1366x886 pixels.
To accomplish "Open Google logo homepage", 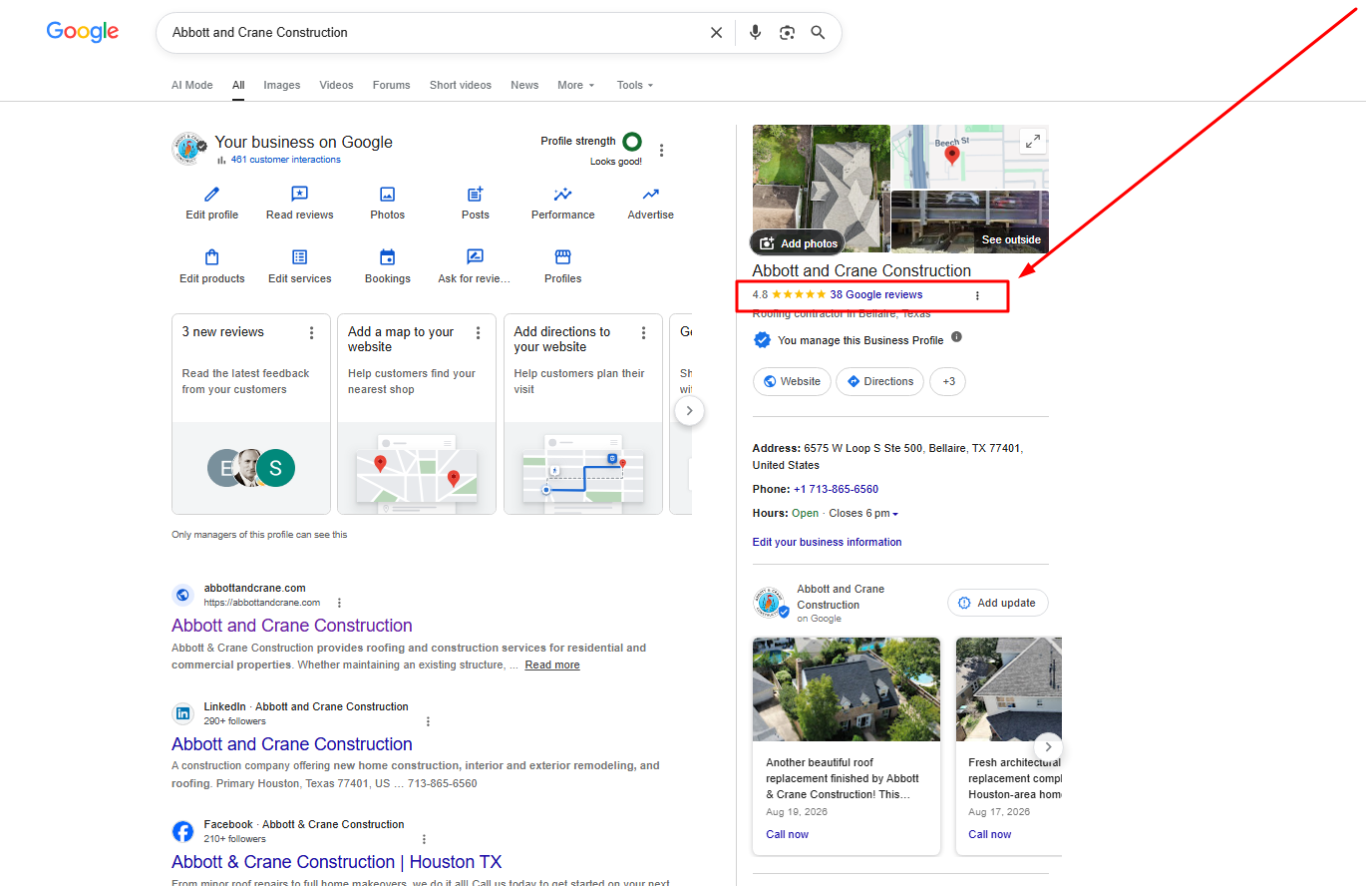I will (83, 32).
